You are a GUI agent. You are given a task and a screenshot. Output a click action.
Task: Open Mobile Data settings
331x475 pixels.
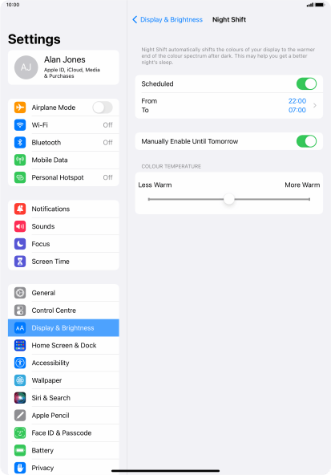coord(63,160)
